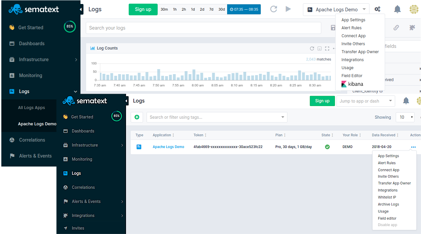Image resolution: width=421 pixels, height=234 pixels.
Task: Click the puzzle-piece integrations icon in the upper toolbar
Action: click(x=412, y=28)
